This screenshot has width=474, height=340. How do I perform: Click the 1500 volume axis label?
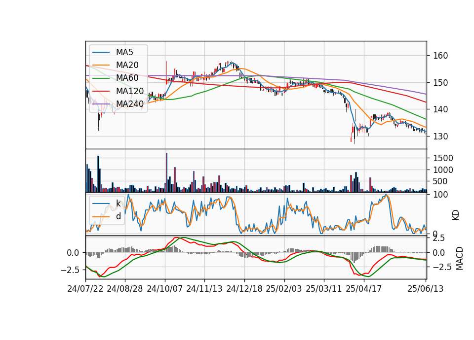pos(443,158)
